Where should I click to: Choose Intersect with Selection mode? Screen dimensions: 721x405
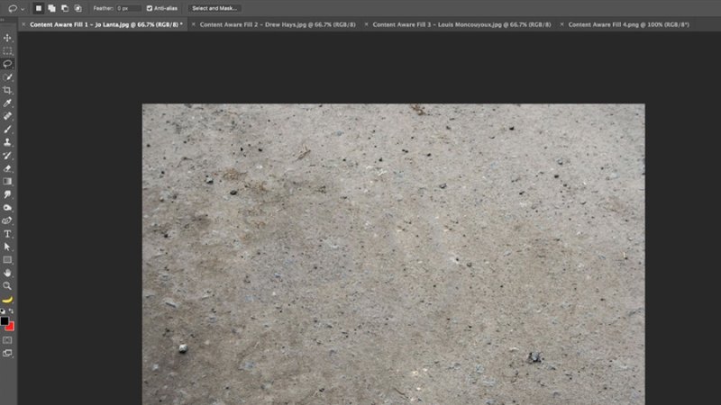pos(78,8)
